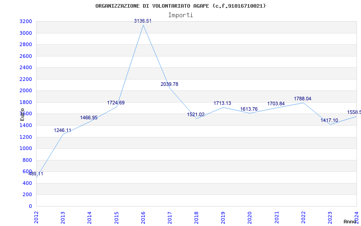Screen dimensions: 361x226
Task: Click the Anno x-axis title
Action: [x=350, y=221]
